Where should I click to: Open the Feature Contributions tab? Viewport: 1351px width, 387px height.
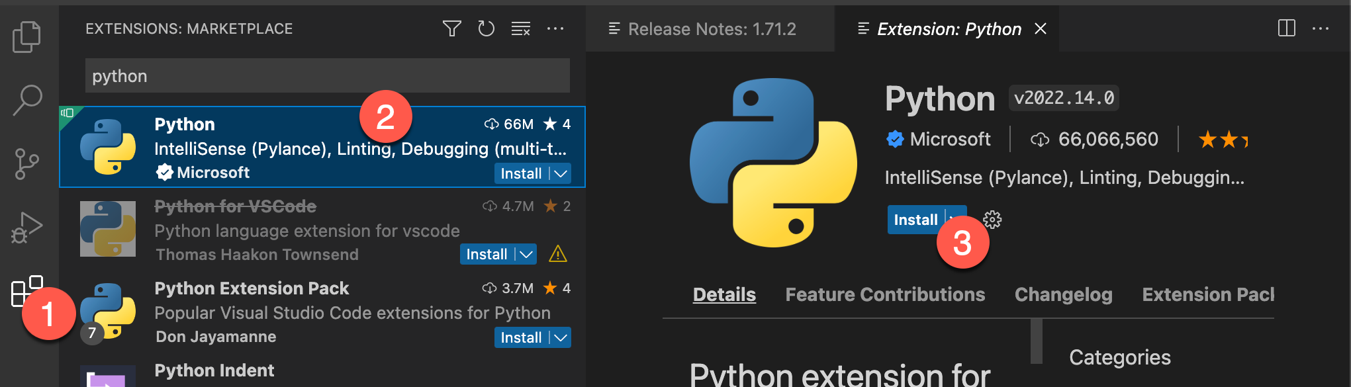pyautogui.click(x=885, y=294)
